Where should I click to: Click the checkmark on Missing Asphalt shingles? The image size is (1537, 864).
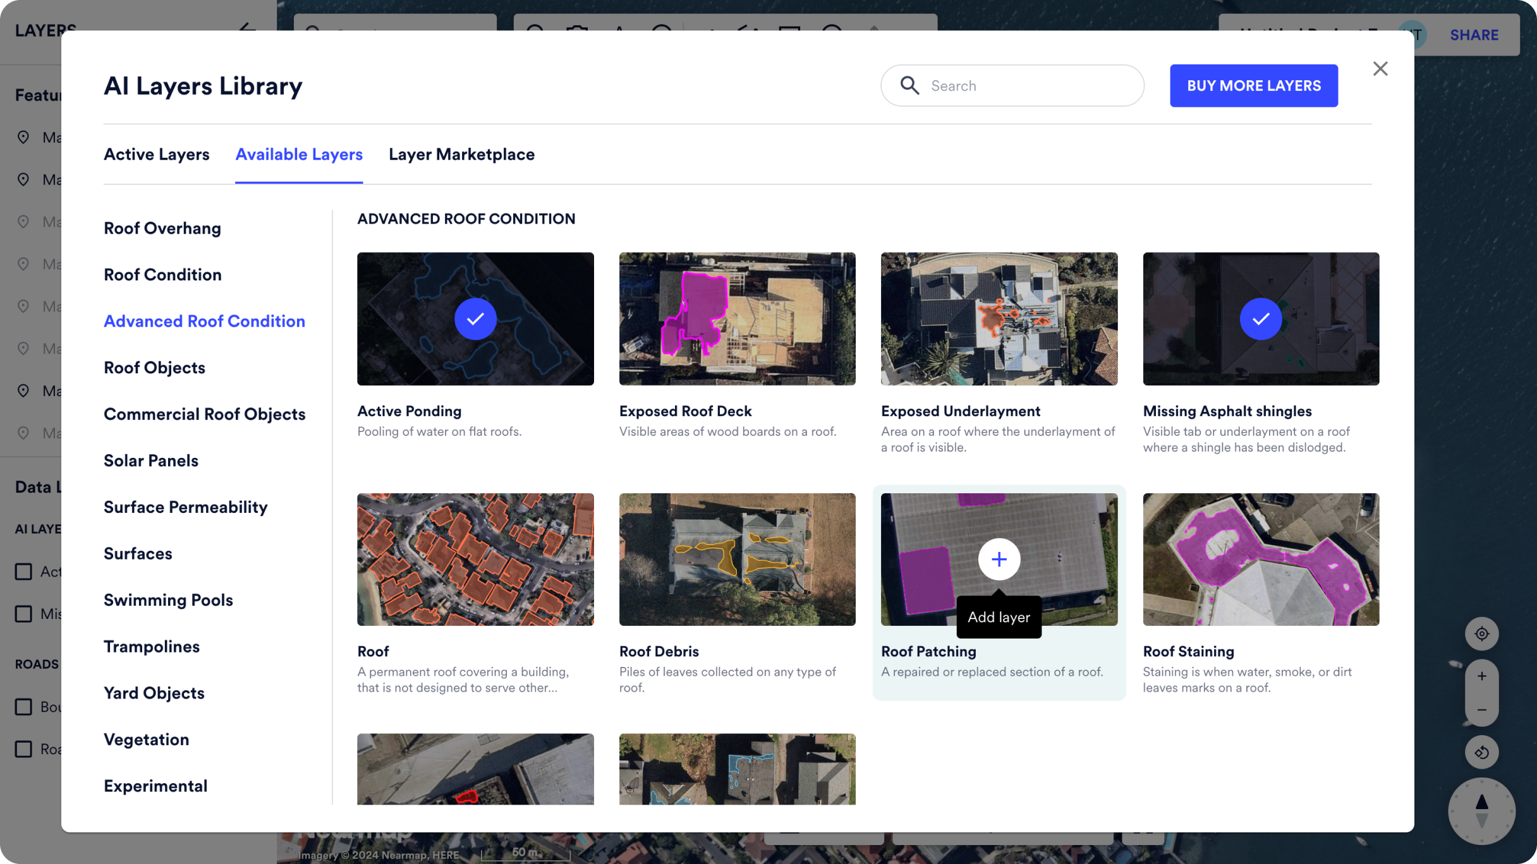point(1261,319)
